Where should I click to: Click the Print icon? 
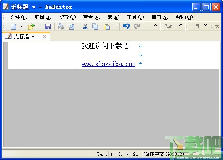tap(61, 26)
